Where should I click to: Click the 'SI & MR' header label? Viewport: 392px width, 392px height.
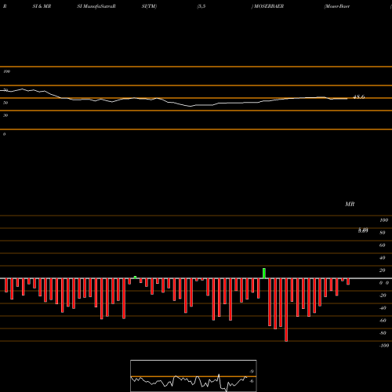42,6
